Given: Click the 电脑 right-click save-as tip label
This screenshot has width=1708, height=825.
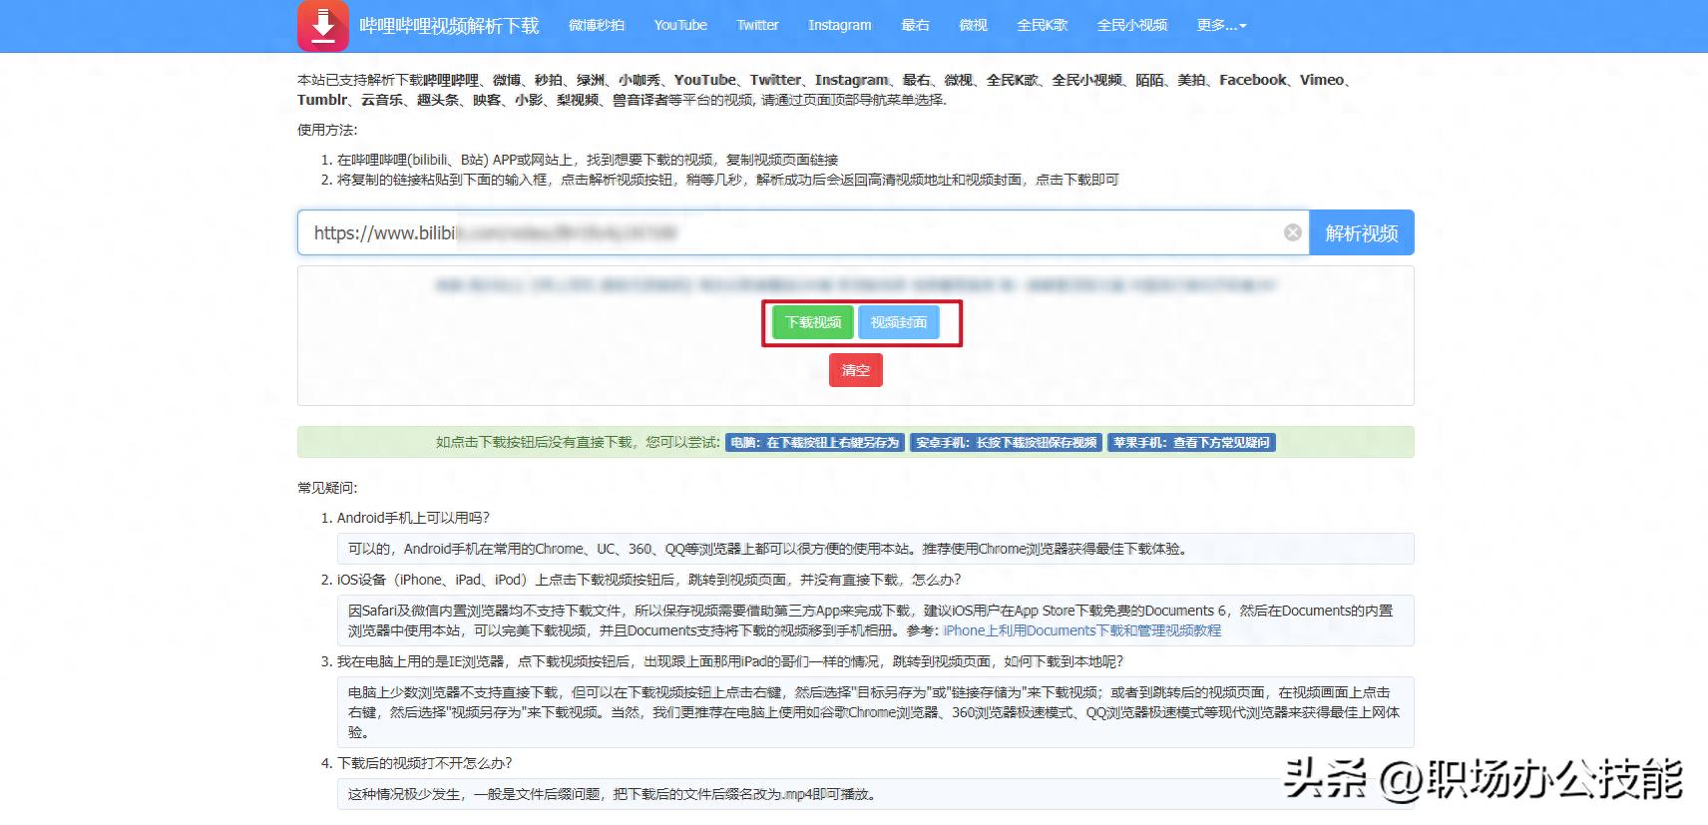Looking at the screenshot, I should (x=815, y=442).
